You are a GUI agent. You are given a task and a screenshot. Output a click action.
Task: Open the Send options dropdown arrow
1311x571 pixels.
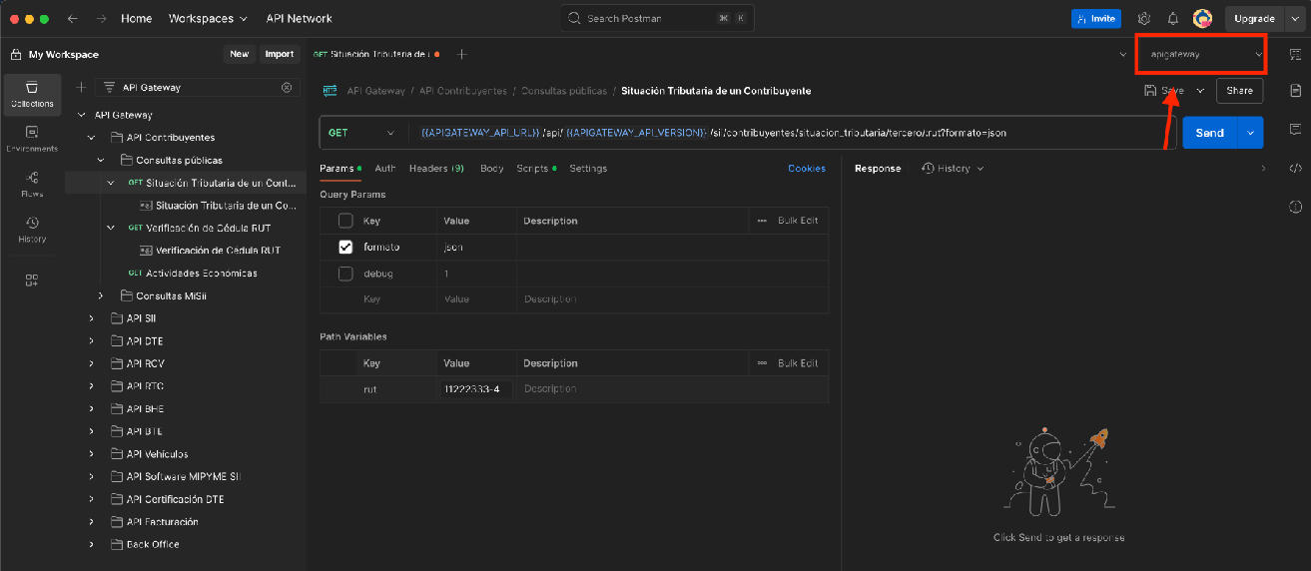pos(1250,133)
